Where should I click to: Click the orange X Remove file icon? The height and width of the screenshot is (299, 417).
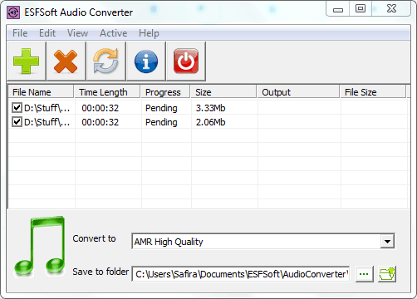(66, 61)
